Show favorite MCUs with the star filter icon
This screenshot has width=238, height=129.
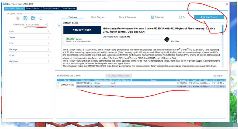click(18, 18)
